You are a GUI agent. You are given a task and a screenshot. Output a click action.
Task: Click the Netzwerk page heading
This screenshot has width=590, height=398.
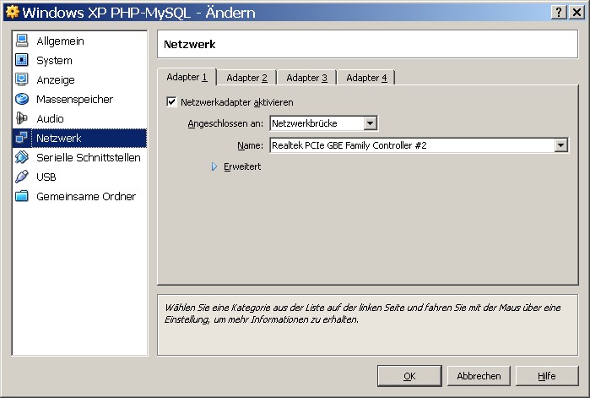pos(190,45)
